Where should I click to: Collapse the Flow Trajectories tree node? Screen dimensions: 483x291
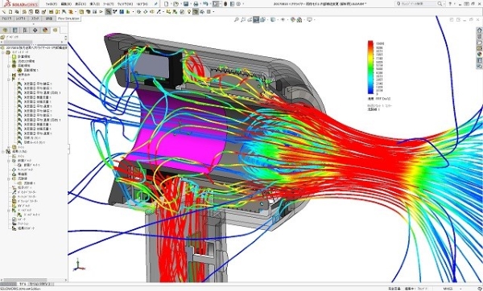(x=9, y=178)
